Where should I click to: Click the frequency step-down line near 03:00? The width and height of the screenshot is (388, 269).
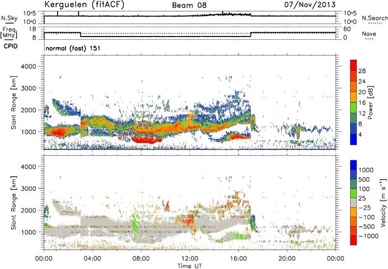coord(81,34)
